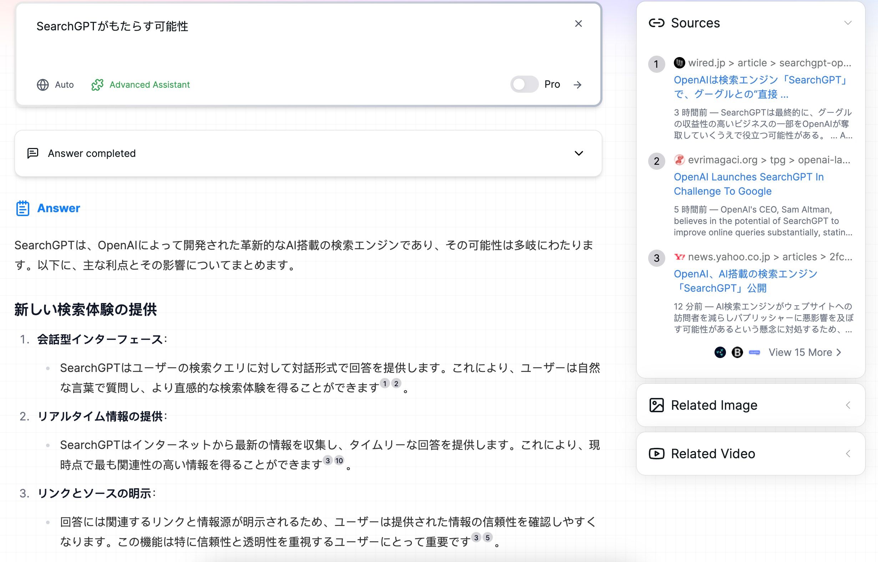Screen dimensions: 878x562
Task: Open the Auto language selector
Action: click(55, 85)
